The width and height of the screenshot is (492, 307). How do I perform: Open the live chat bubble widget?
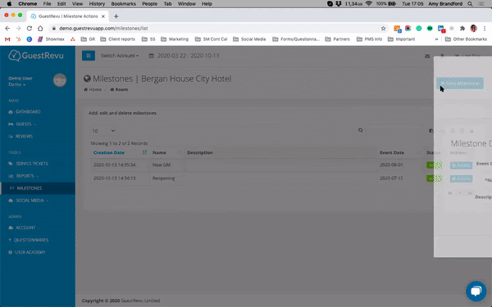tap(476, 291)
